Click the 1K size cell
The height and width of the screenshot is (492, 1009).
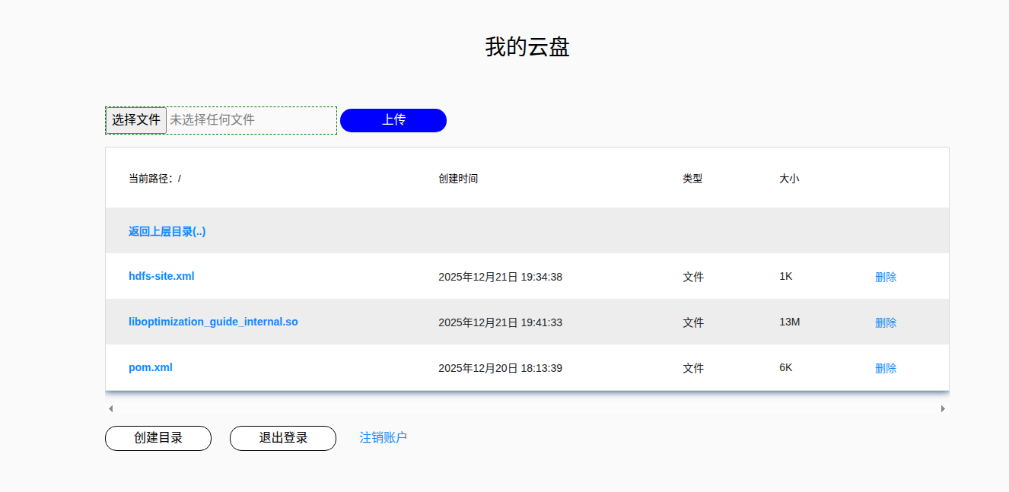[786, 276]
